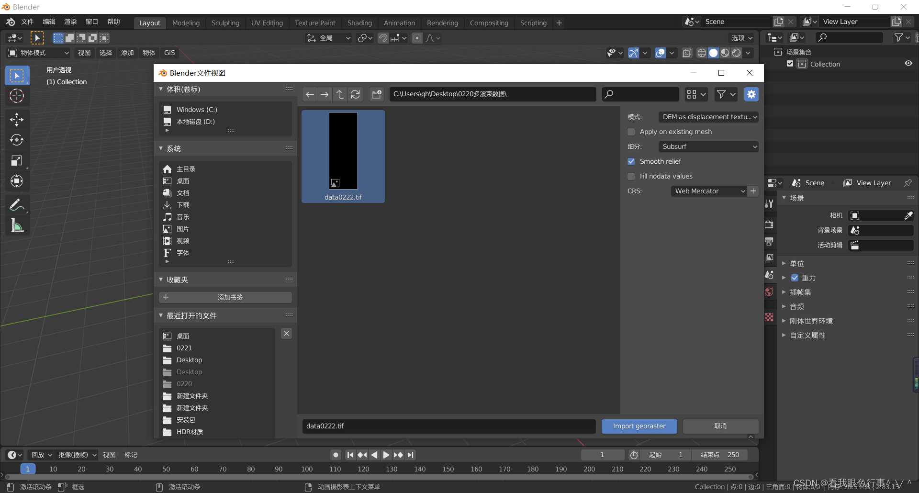Switch to solid viewport shading

click(713, 53)
